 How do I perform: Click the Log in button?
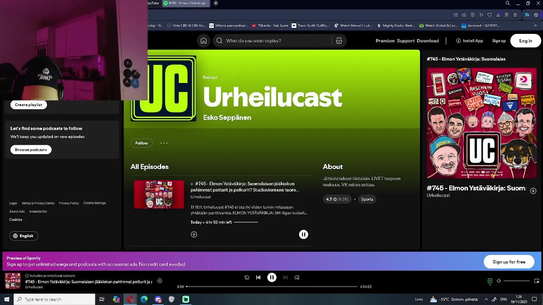(x=526, y=41)
